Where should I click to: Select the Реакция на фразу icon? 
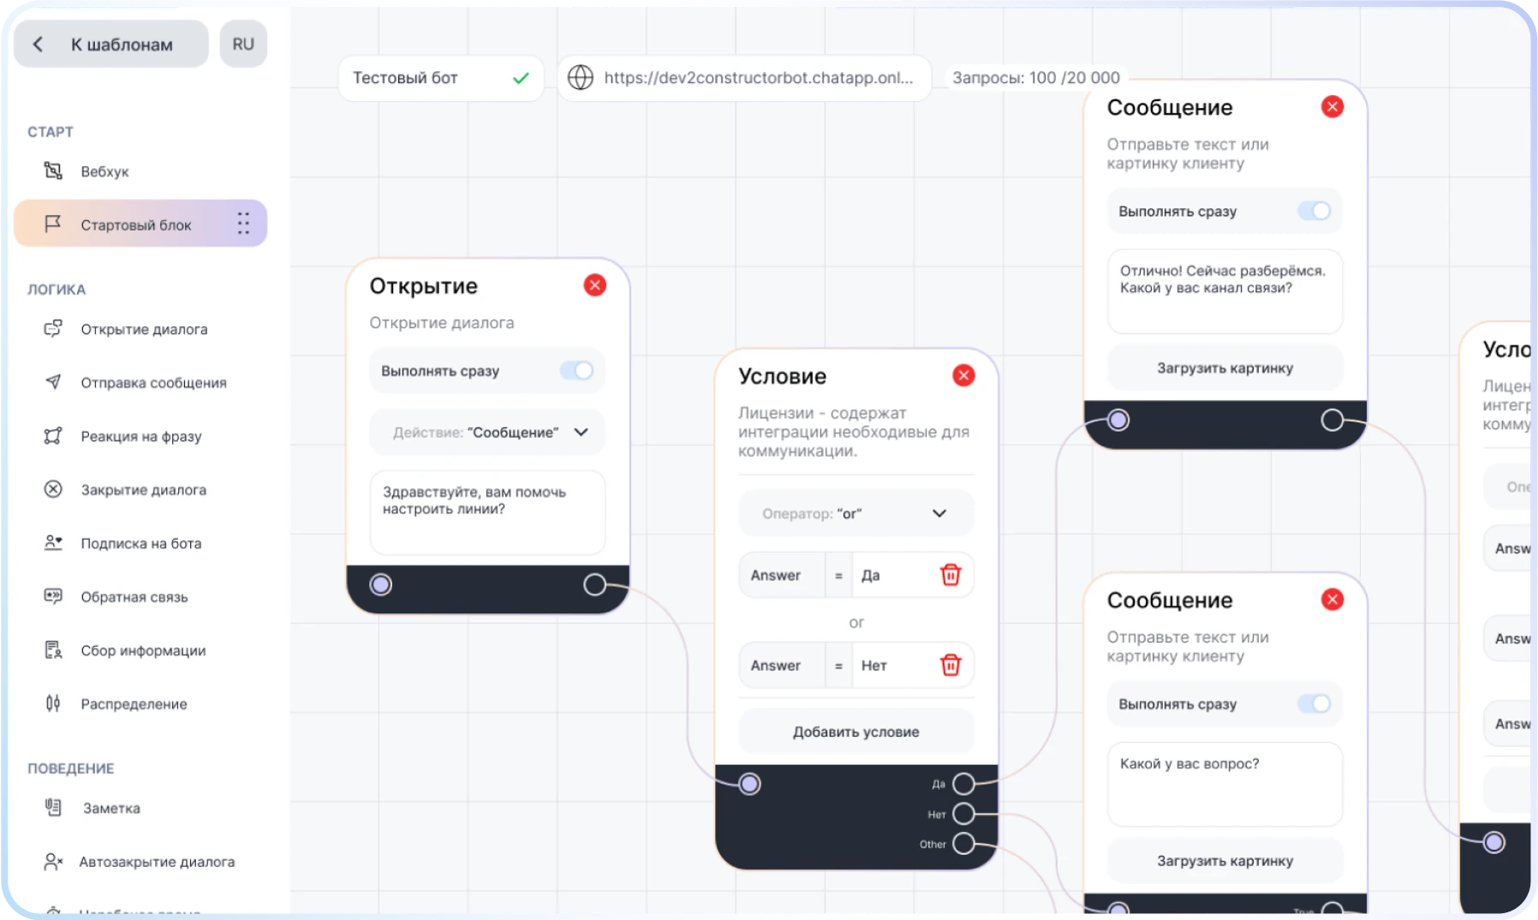[53, 436]
